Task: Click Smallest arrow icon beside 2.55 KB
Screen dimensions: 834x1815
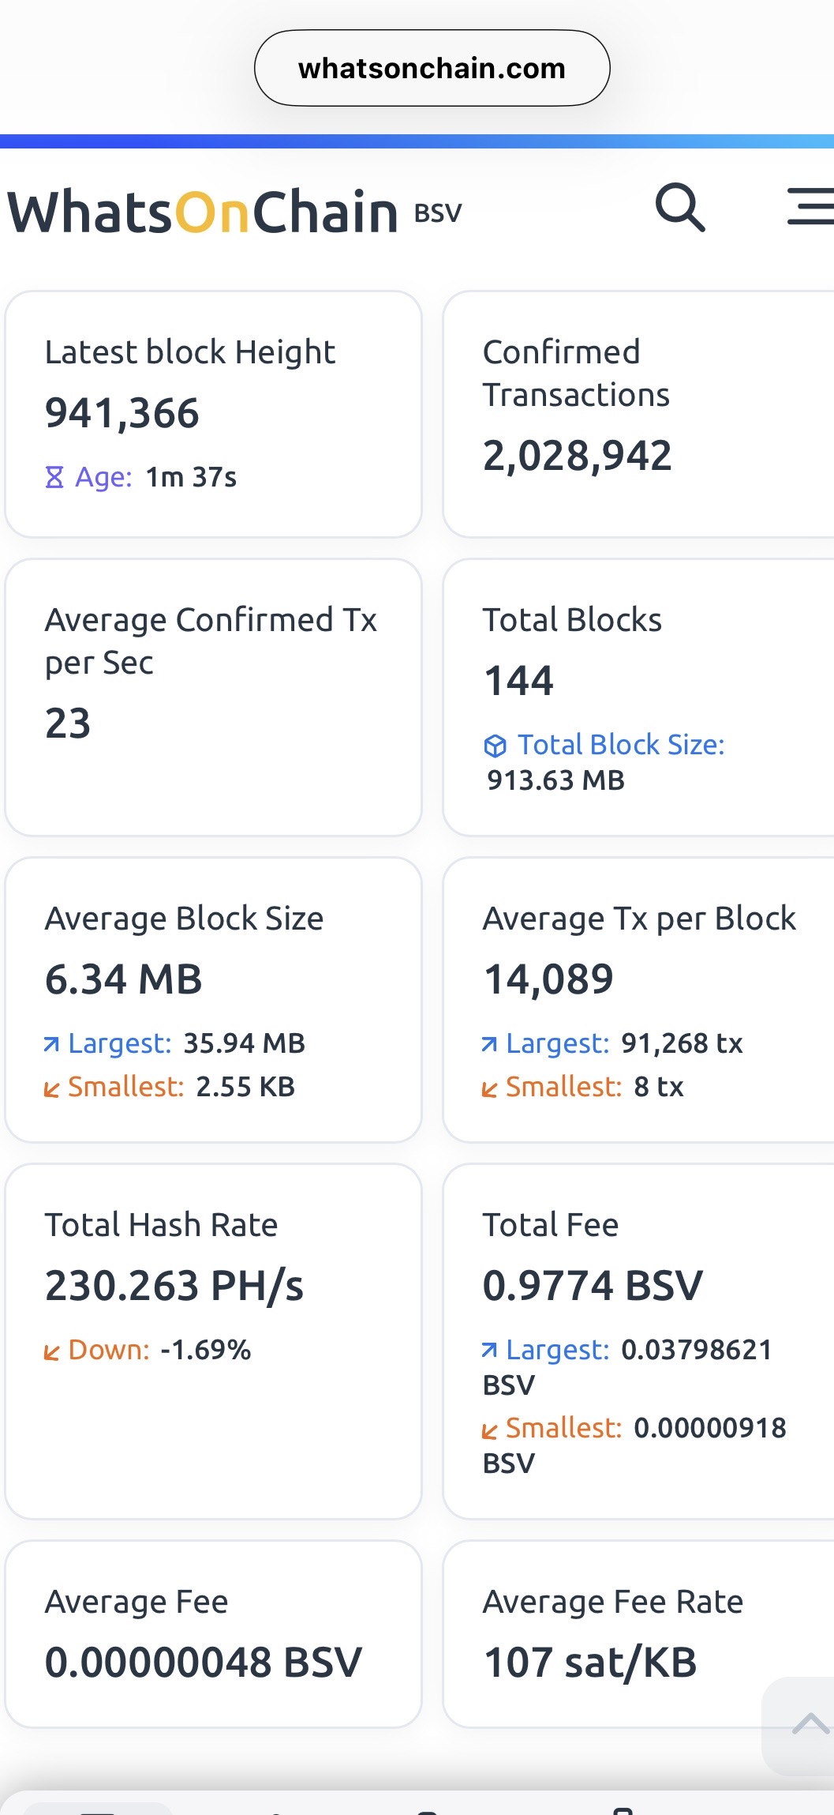Action: point(52,1089)
